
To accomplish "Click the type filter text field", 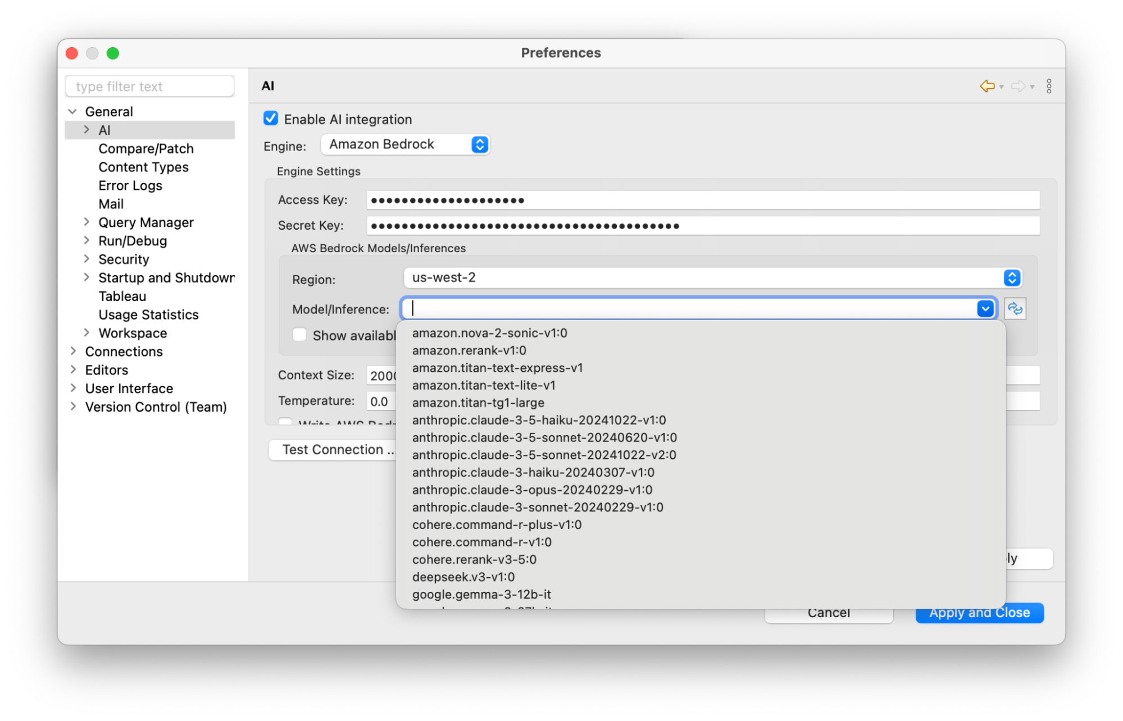I will (149, 86).
